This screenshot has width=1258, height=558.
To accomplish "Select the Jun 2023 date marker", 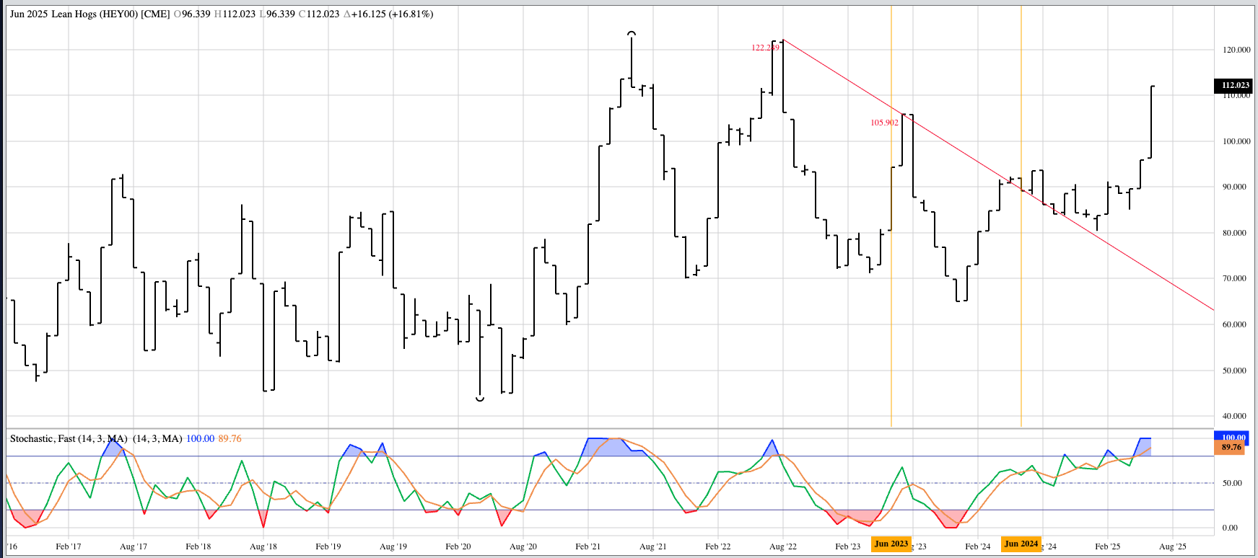I will pyautogui.click(x=891, y=544).
